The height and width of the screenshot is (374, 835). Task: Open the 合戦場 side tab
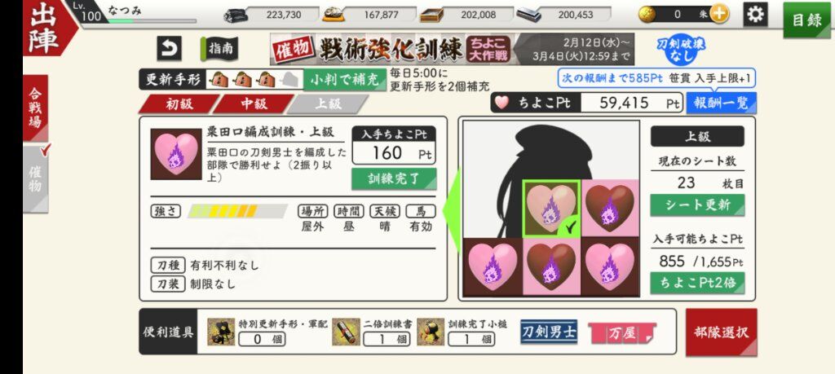point(36,108)
